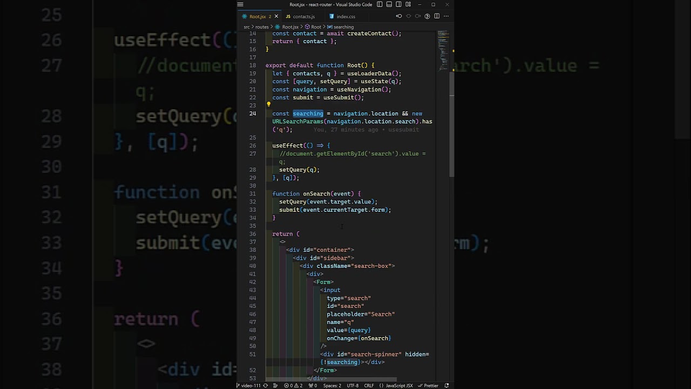Open the hamburger application menu

(240, 4)
